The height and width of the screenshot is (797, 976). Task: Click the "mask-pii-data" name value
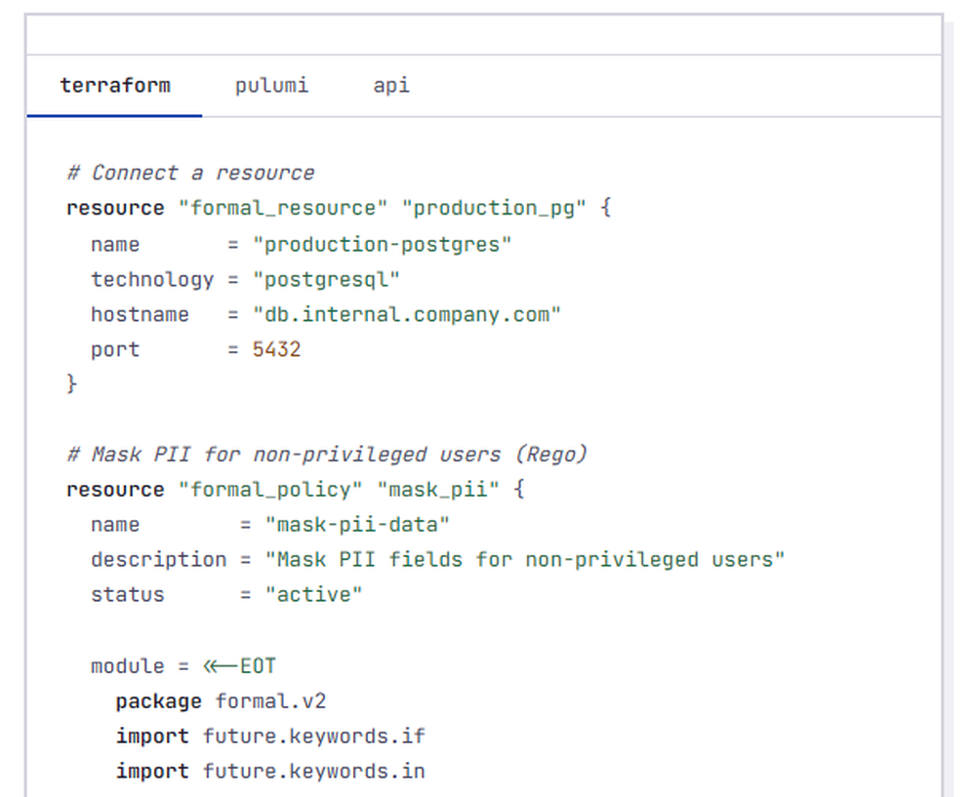356,525
